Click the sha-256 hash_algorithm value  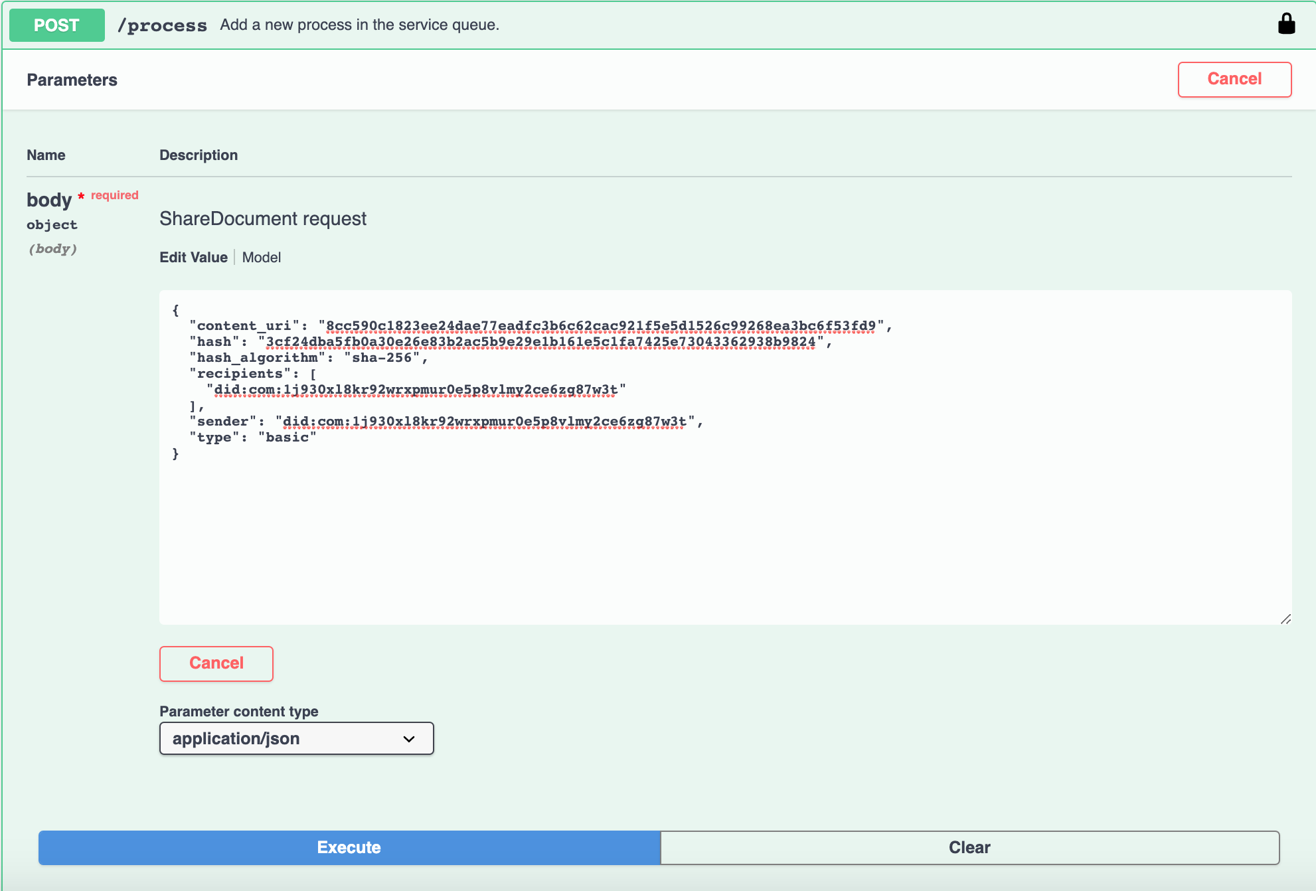(382, 358)
